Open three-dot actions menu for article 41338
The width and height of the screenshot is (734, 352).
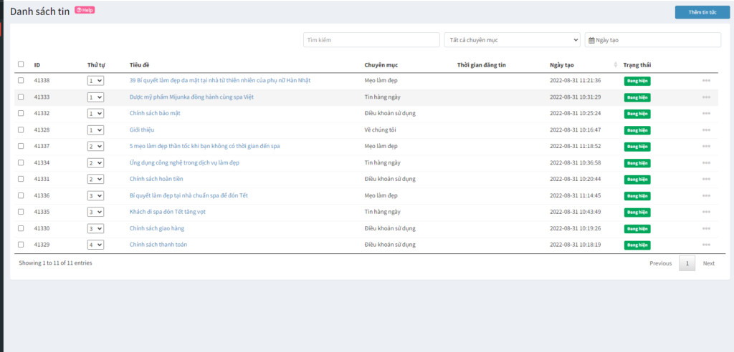(x=706, y=81)
